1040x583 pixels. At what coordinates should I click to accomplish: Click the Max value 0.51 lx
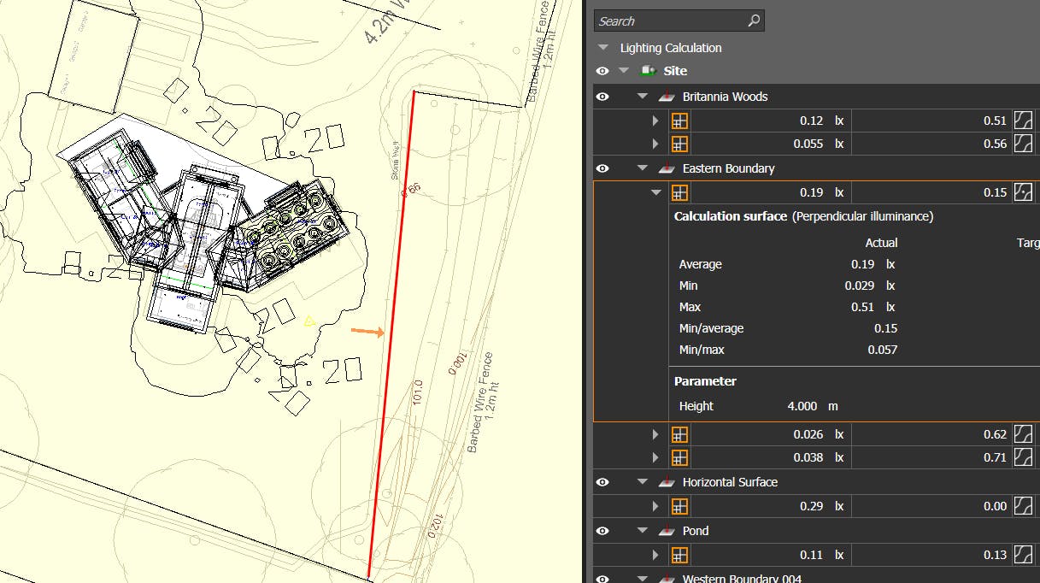click(873, 307)
